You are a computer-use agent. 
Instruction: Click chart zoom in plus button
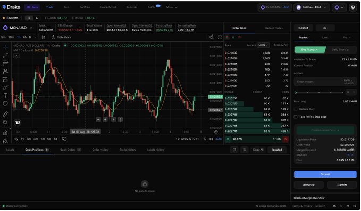pyautogui.click(x=105, y=119)
